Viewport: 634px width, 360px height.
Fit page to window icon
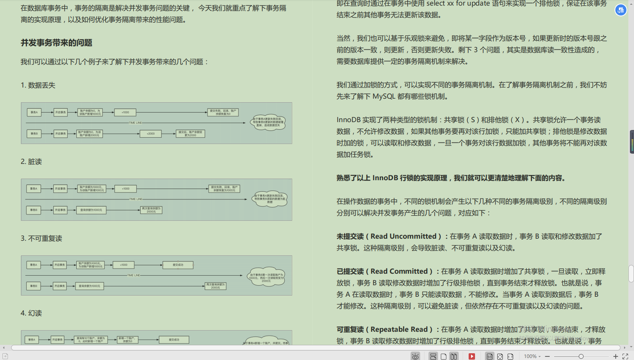[x=500, y=356]
